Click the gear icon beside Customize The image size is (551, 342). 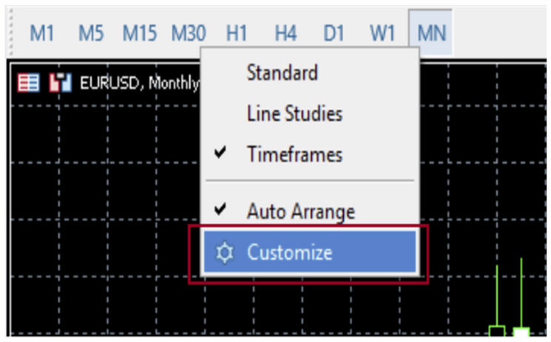point(225,253)
